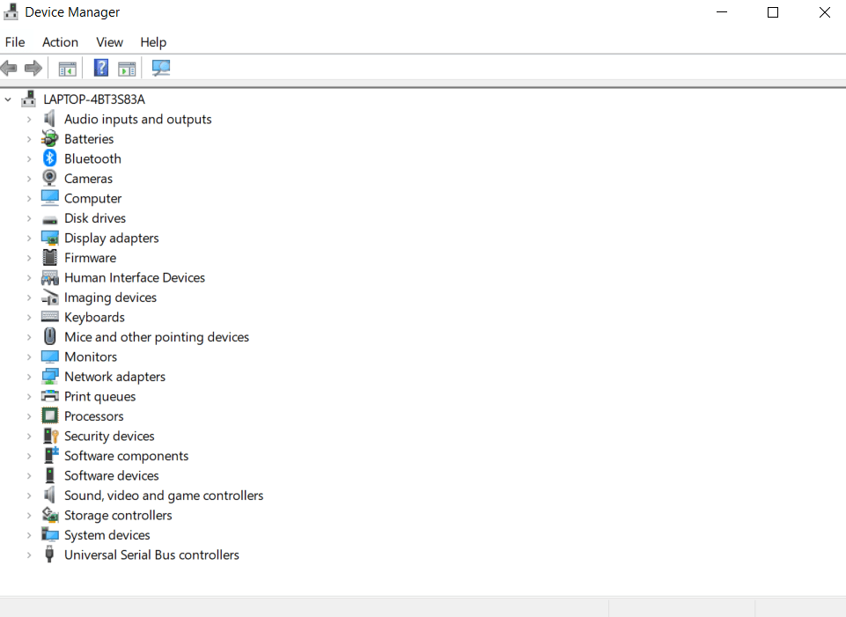Click the Security devices key icon
The width and height of the screenshot is (846, 617).
pos(51,436)
